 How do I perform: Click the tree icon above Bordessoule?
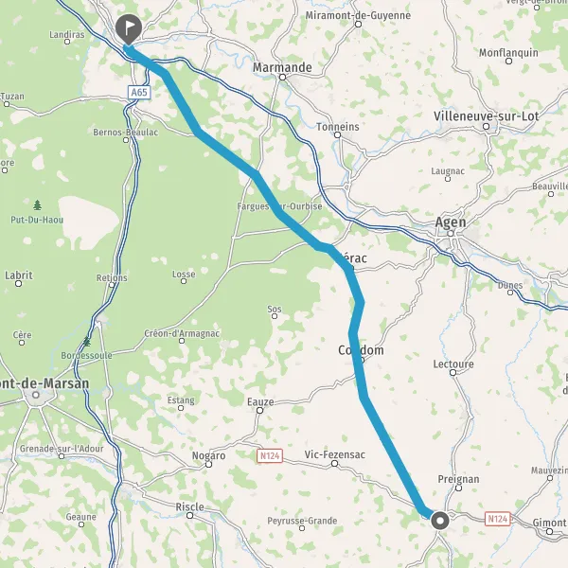[86, 341]
